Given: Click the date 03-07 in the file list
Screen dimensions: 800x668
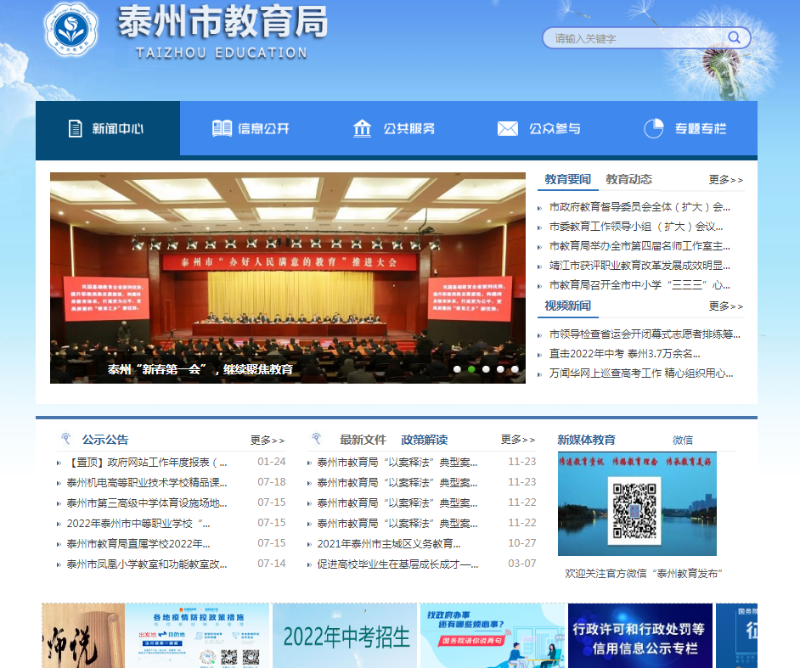Looking at the screenshot, I should coord(522,564).
